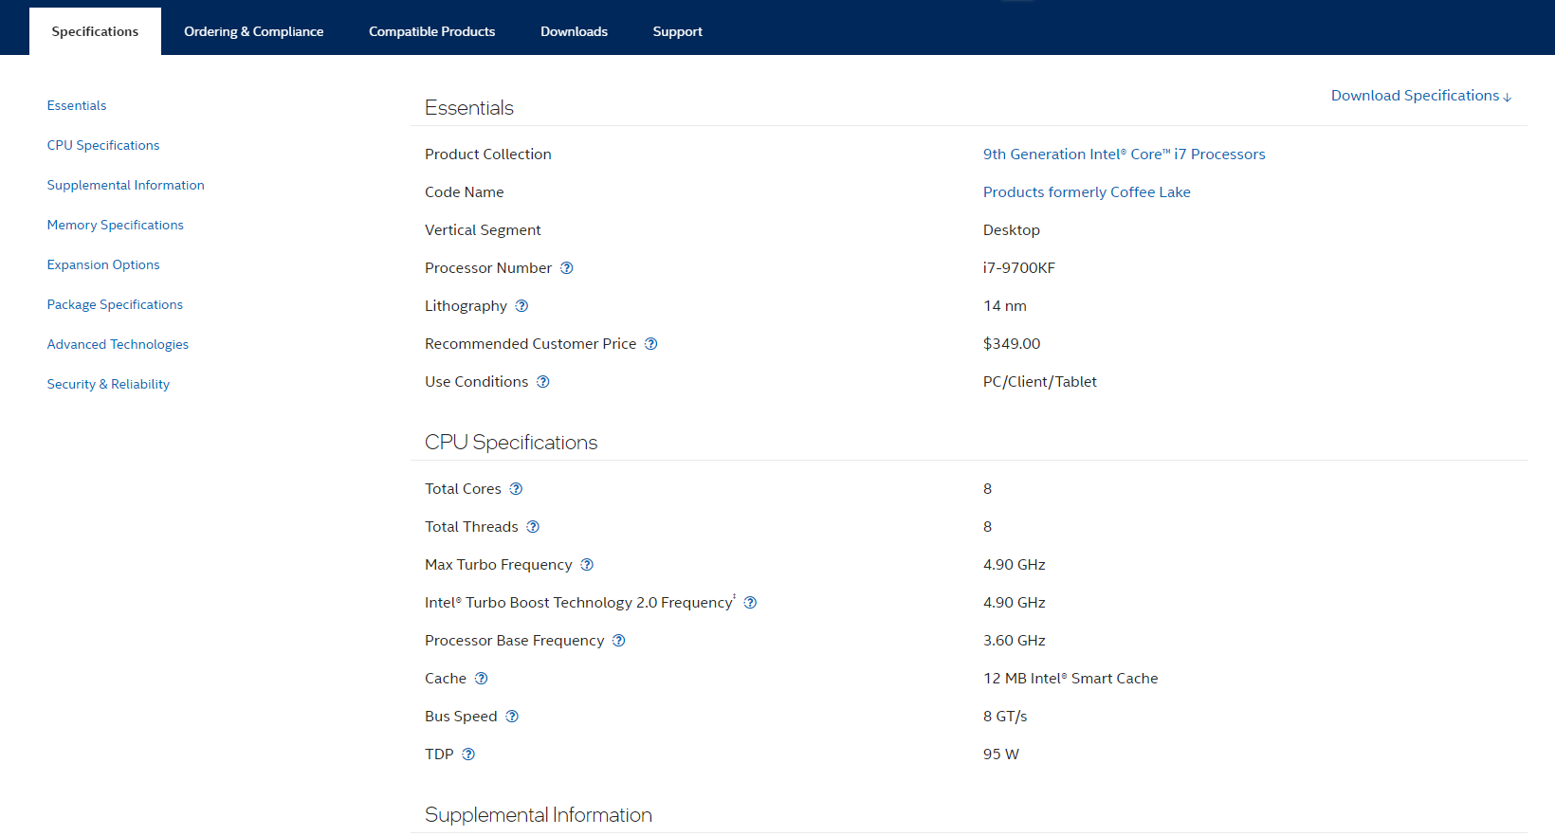Screen dimensions: 1555x836
Task: Open help icon beside Lithography
Action: tap(521, 306)
